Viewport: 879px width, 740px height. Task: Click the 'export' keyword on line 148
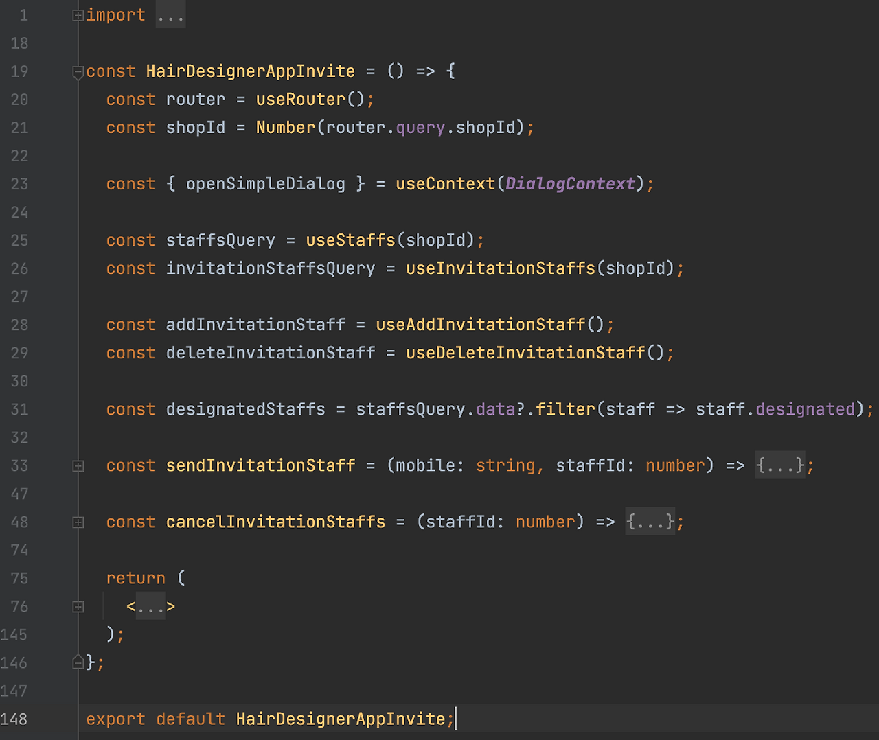click(x=116, y=719)
